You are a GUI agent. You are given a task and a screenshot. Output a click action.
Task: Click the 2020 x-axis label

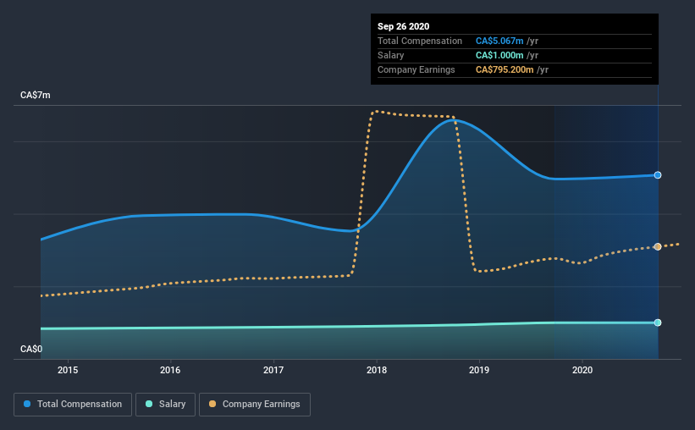pos(582,370)
